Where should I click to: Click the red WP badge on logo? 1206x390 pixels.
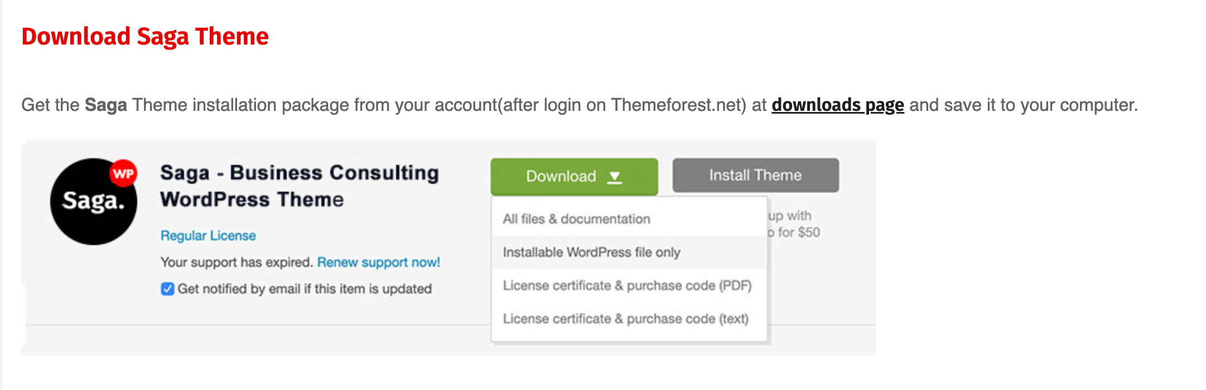pyautogui.click(x=123, y=173)
